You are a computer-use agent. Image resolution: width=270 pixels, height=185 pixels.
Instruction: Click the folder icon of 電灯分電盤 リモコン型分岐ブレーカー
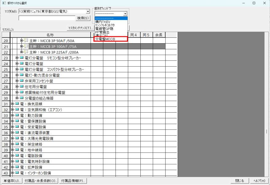pos(22,58)
